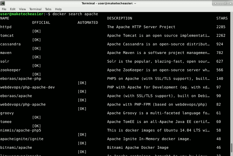The height and width of the screenshot is (156, 233).
Task: Click the DESCRIPTION column header
Action: point(120,18)
